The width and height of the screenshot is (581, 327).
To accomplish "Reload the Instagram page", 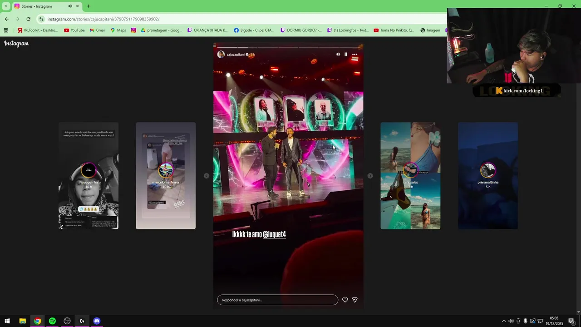I will pyautogui.click(x=28, y=19).
